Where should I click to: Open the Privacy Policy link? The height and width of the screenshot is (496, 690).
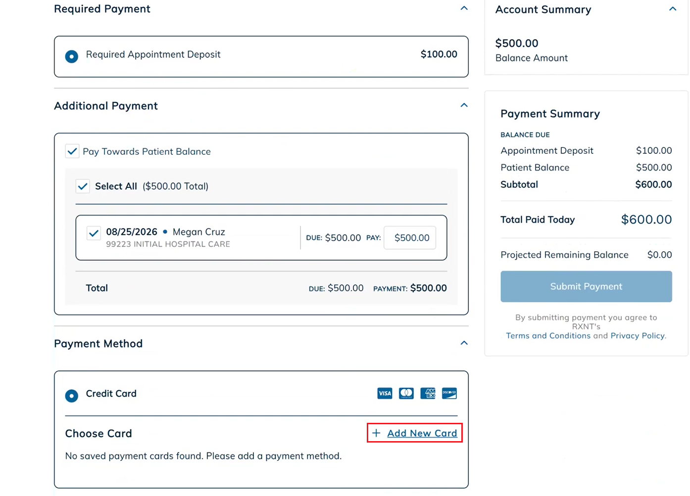[638, 336]
